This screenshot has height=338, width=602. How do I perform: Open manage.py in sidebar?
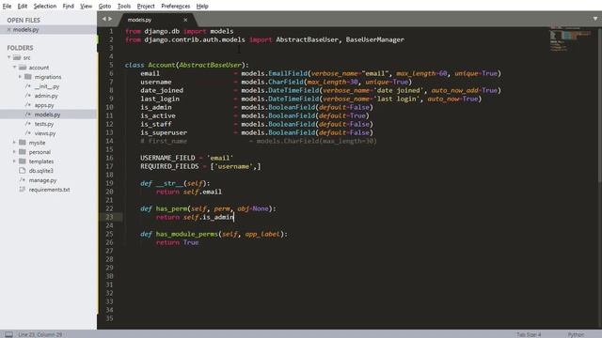[42, 179]
